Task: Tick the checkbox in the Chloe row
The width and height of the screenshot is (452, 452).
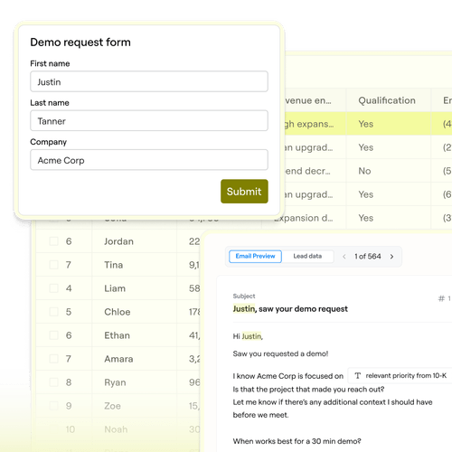Action: pos(53,312)
